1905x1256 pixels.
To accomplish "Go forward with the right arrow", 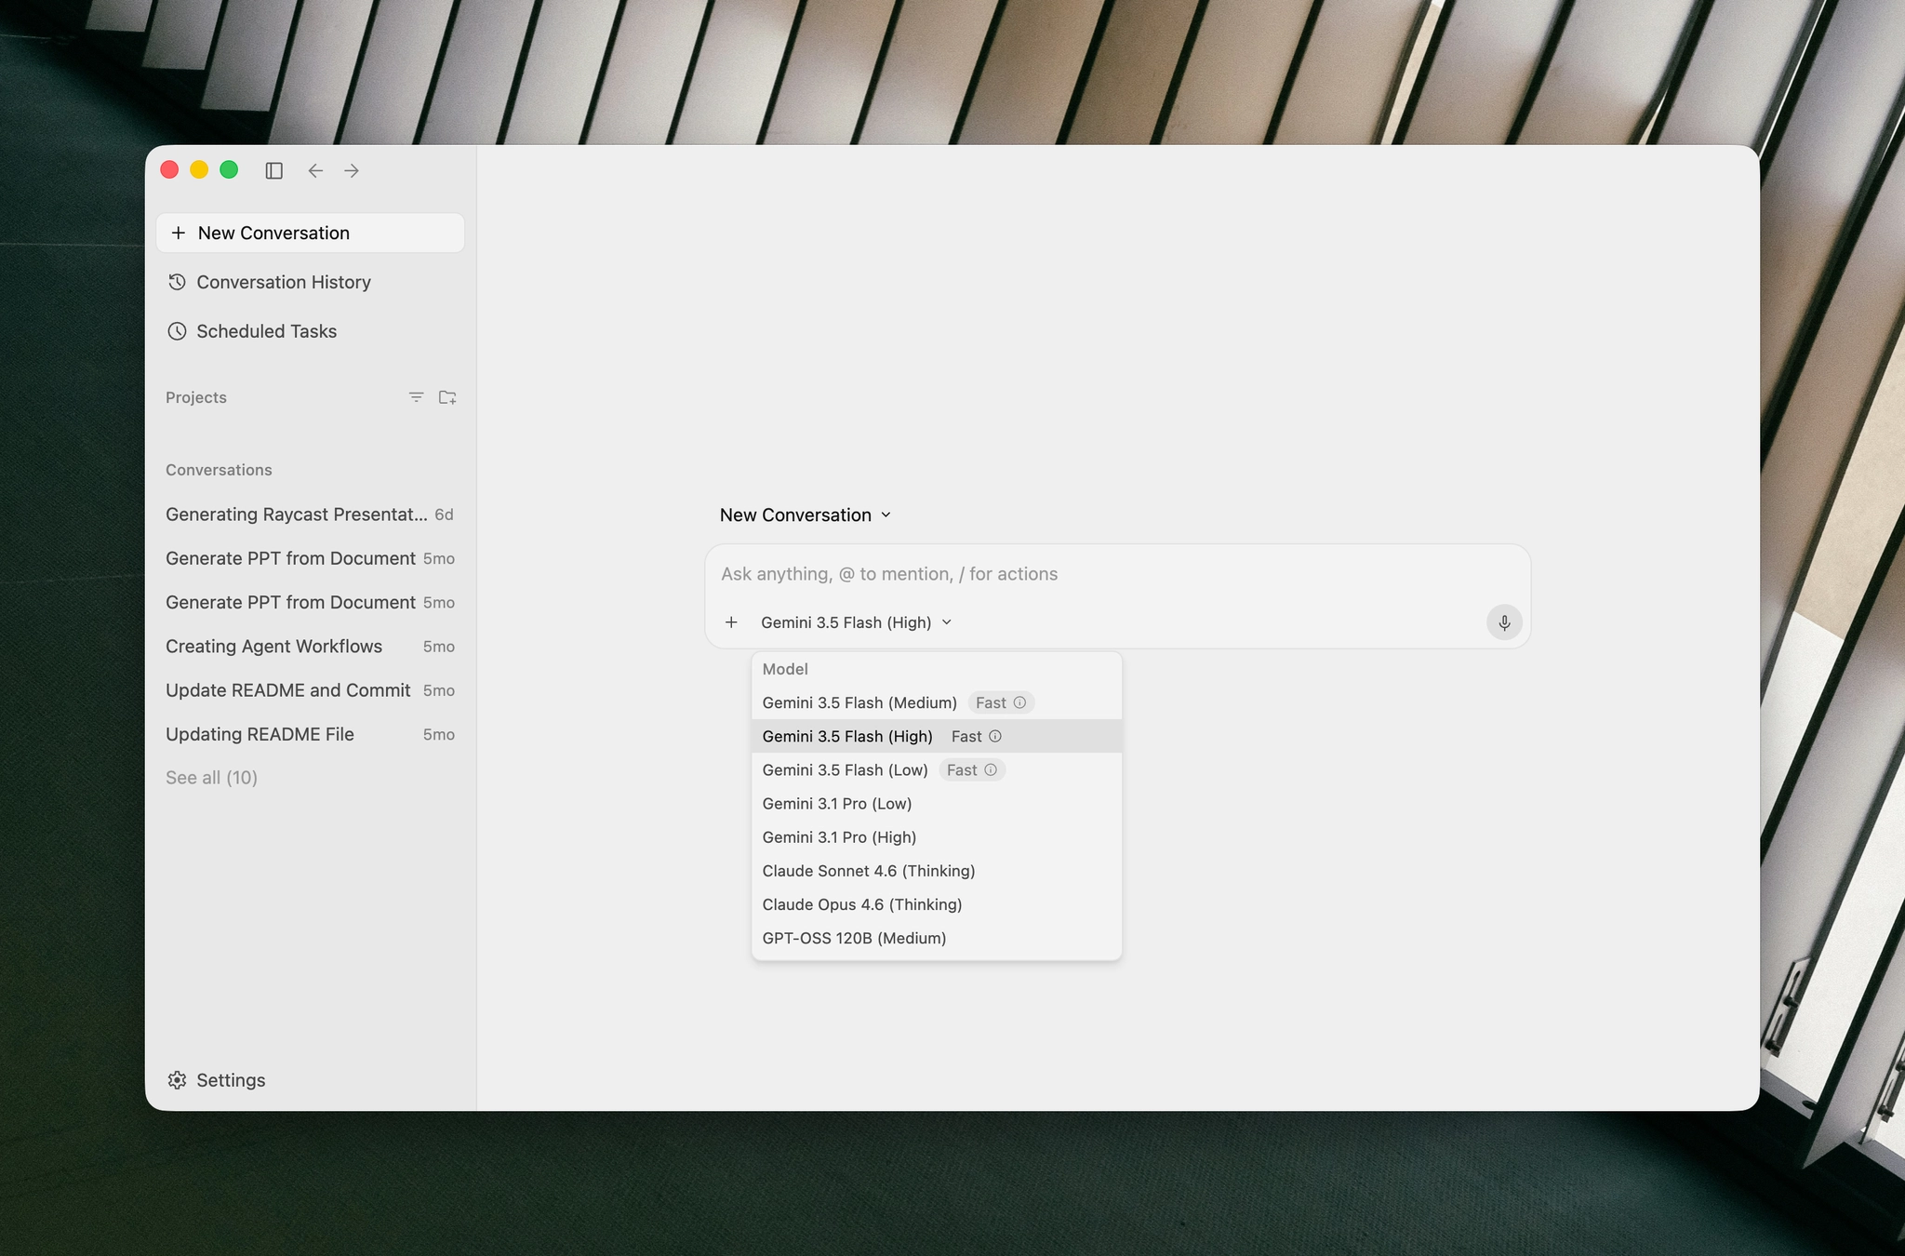I will coord(352,170).
